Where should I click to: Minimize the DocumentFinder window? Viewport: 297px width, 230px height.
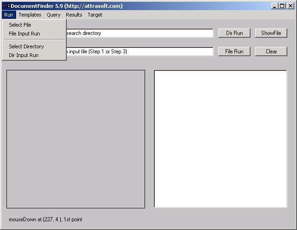[x=275, y=6]
